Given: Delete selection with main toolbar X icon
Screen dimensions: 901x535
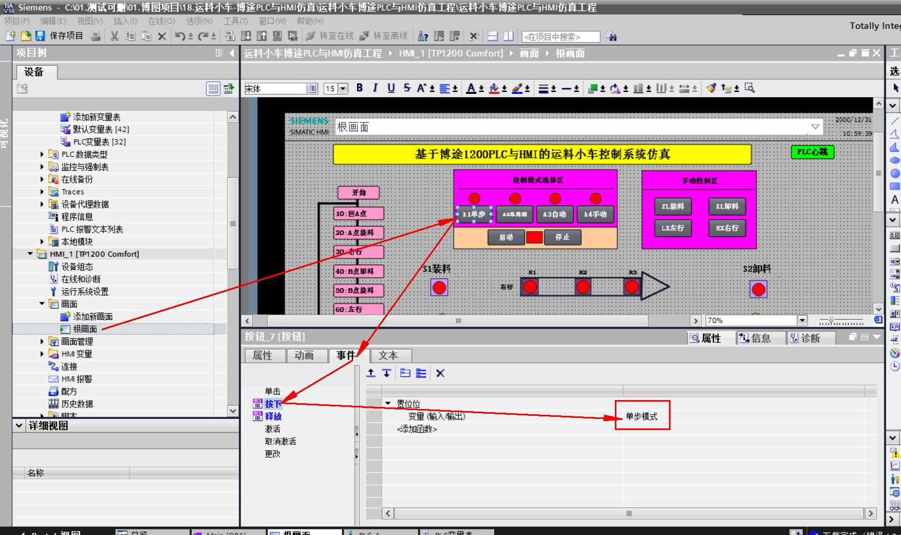Looking at the screenshot, I should [162, 36].
